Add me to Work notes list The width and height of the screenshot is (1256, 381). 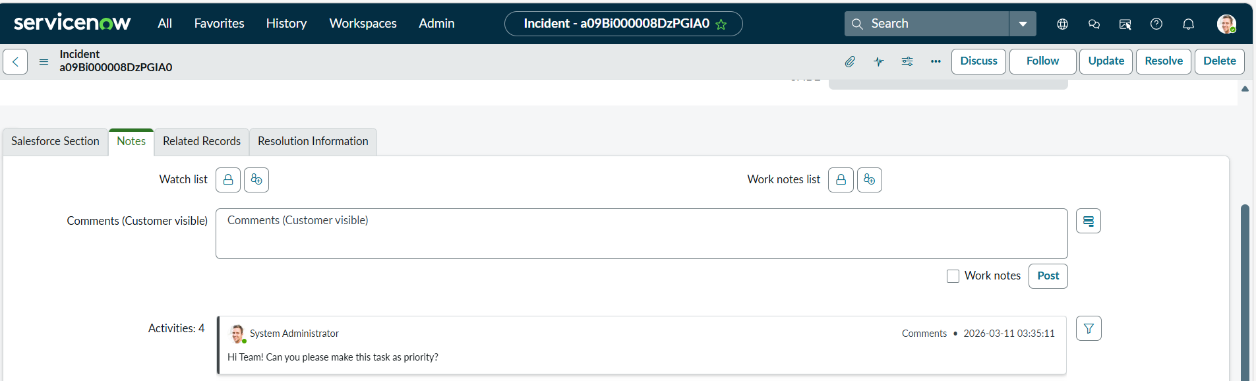870,180
